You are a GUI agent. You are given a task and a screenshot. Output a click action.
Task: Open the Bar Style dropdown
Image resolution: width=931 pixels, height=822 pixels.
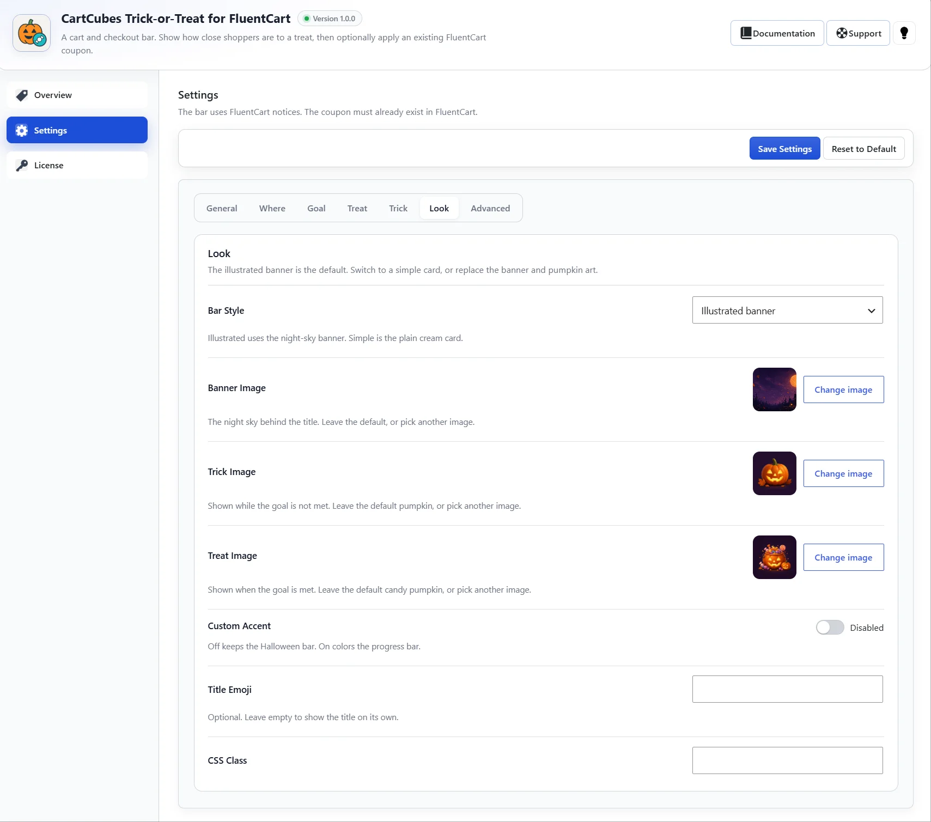[787, 310]
